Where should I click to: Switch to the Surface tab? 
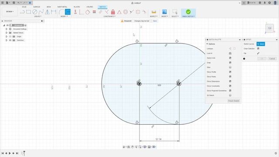(x=37, y=7)
